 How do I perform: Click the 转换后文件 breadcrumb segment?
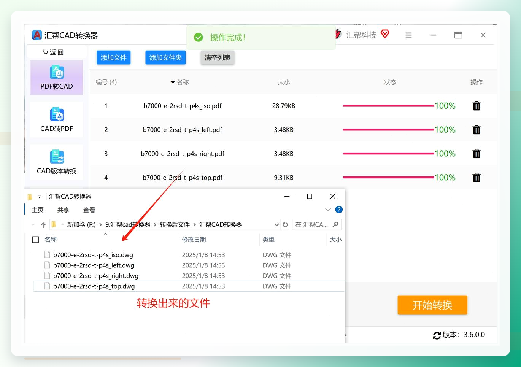175,225
